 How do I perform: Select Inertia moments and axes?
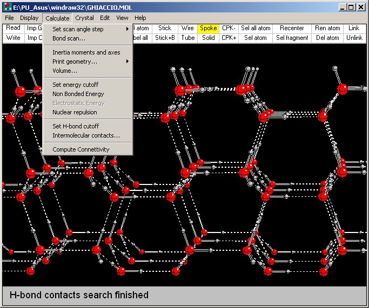(88, 52)
